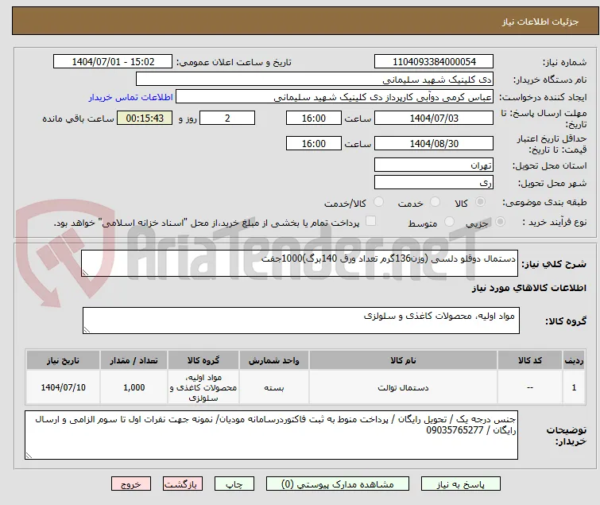This screenshot has width=600, height=505.
Task: Click the need number field 1104093384000054
Action: point(434,62)
